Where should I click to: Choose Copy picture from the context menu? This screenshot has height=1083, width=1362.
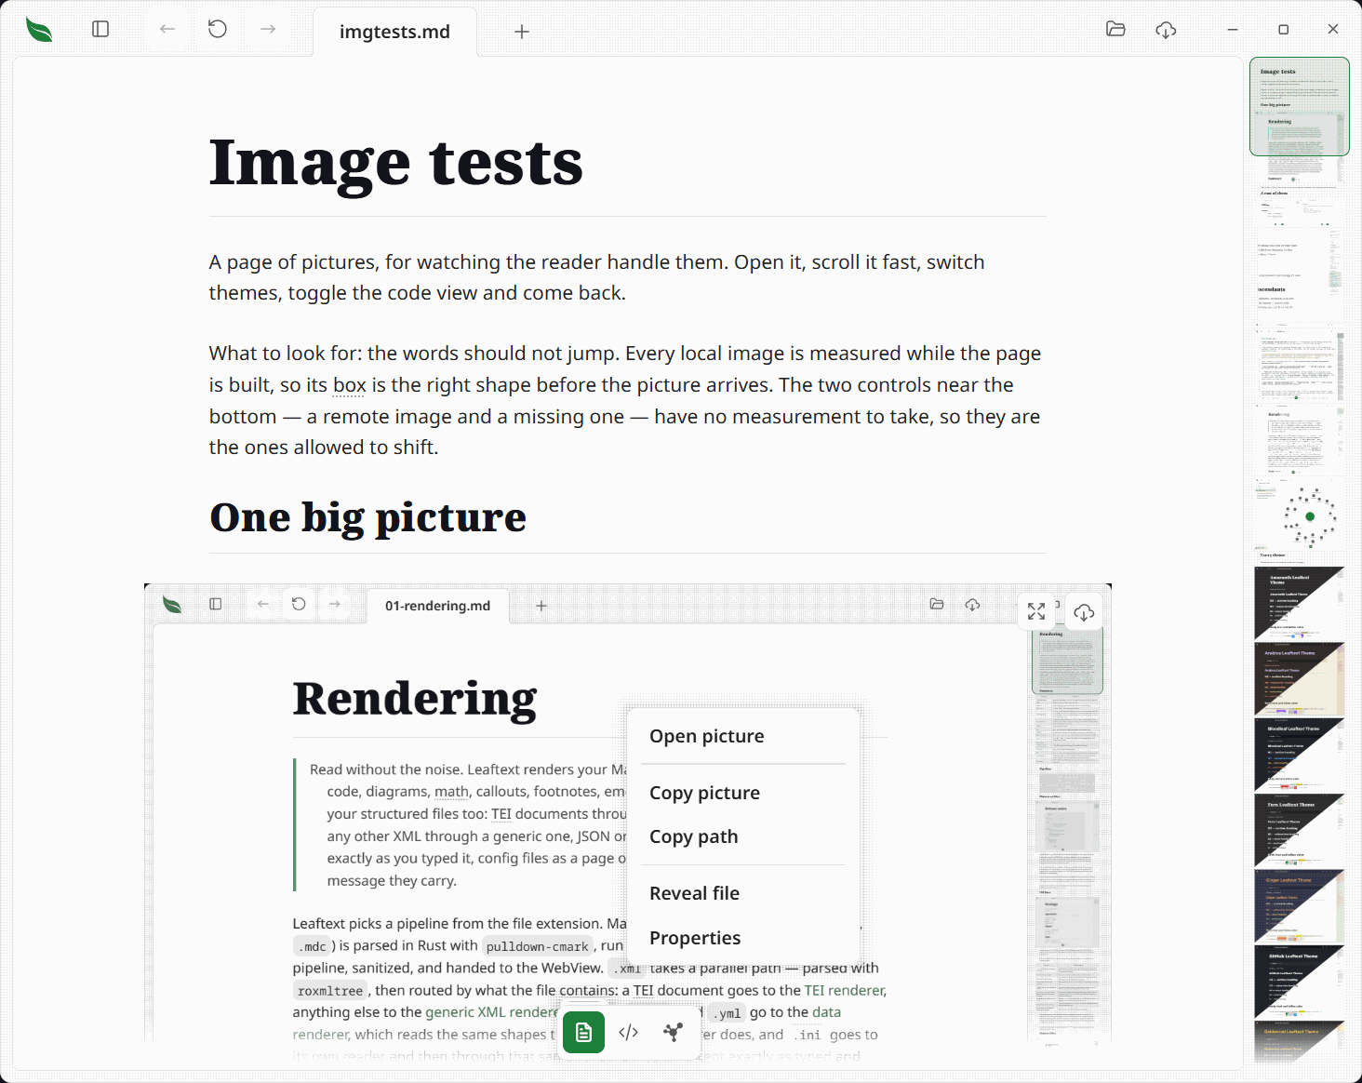pos(743,793)
